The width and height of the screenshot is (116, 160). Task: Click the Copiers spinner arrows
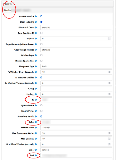pyautogui.click(x=109, y=39)
